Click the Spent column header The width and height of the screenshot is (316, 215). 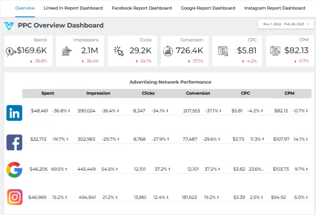tap(48, 93)
